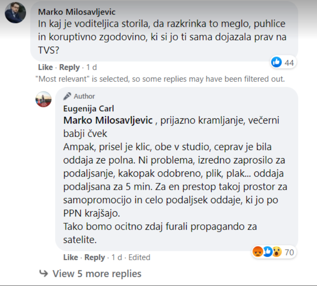Reply to Marko Milosavljevic's top comment
Screen dimensions: 317x286
(69, 67)
